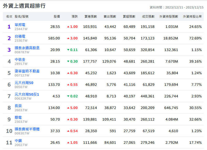Open the 中鋼 stock link

18,141
